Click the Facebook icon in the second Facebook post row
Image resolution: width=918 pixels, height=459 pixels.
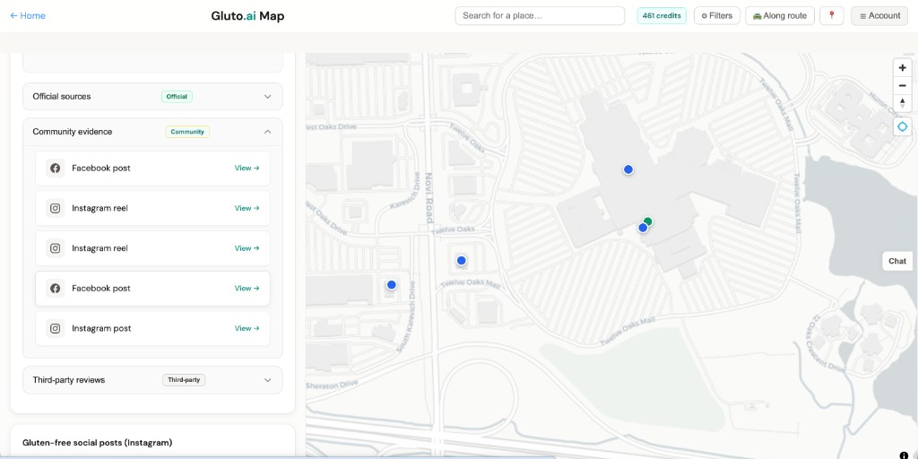55,288
